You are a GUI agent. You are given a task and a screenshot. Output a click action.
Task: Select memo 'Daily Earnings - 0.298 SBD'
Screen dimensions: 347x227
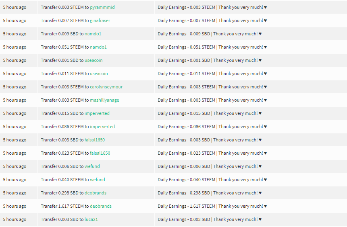184,193
